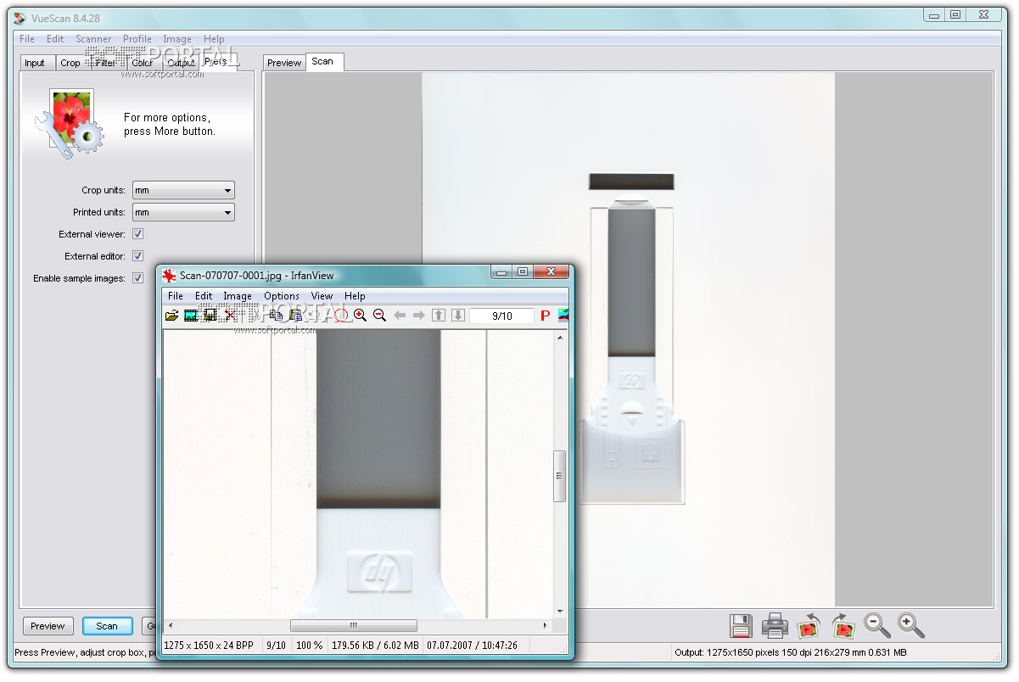Click IrfanView scroll up arrow
The height and width of the screenshot is (682, 1019).
(x=559, y=338)
